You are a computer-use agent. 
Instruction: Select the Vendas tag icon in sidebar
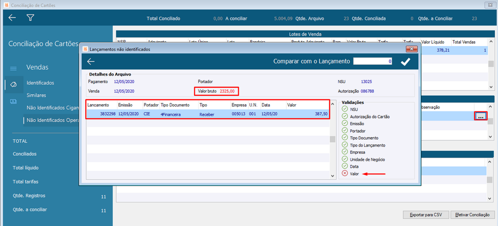(13, 85)
